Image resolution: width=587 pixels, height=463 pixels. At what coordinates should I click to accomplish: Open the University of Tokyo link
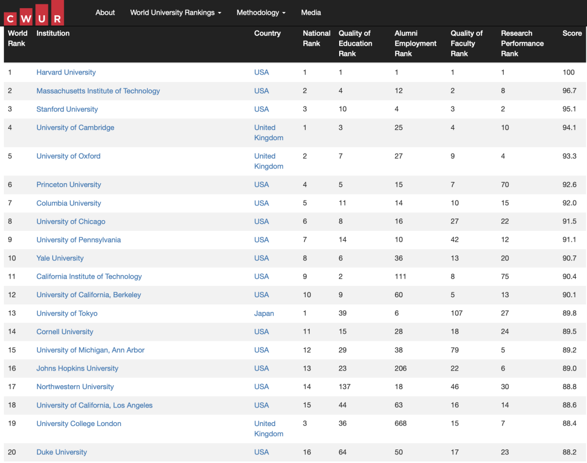click(x=67, y=313)
